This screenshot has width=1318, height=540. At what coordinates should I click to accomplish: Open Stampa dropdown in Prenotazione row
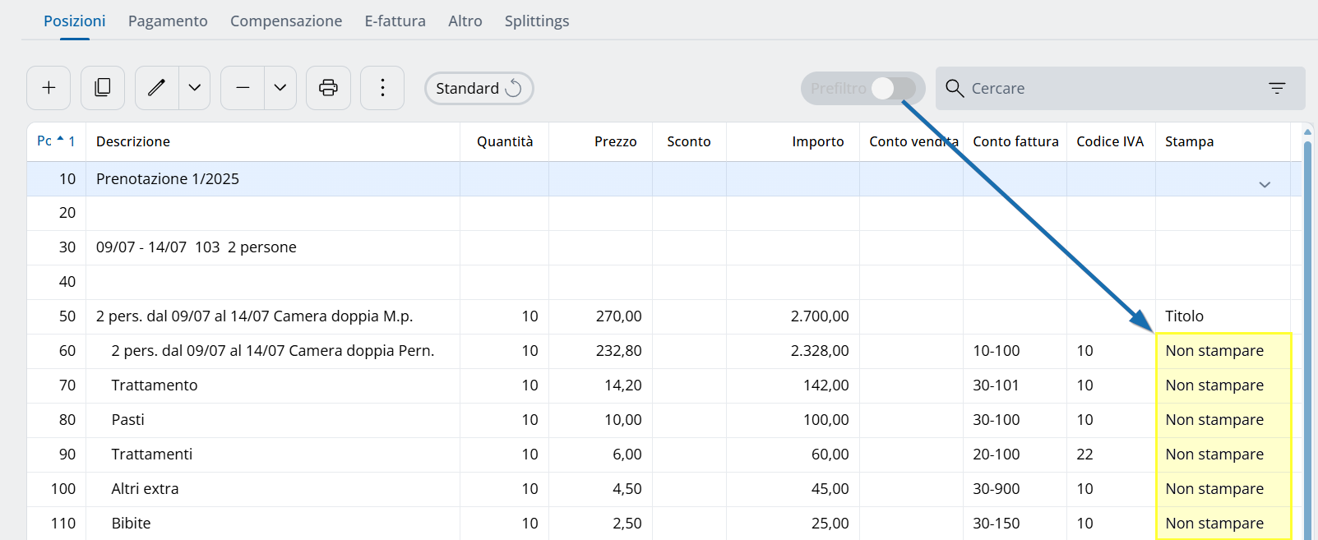tap(1265, 184)
